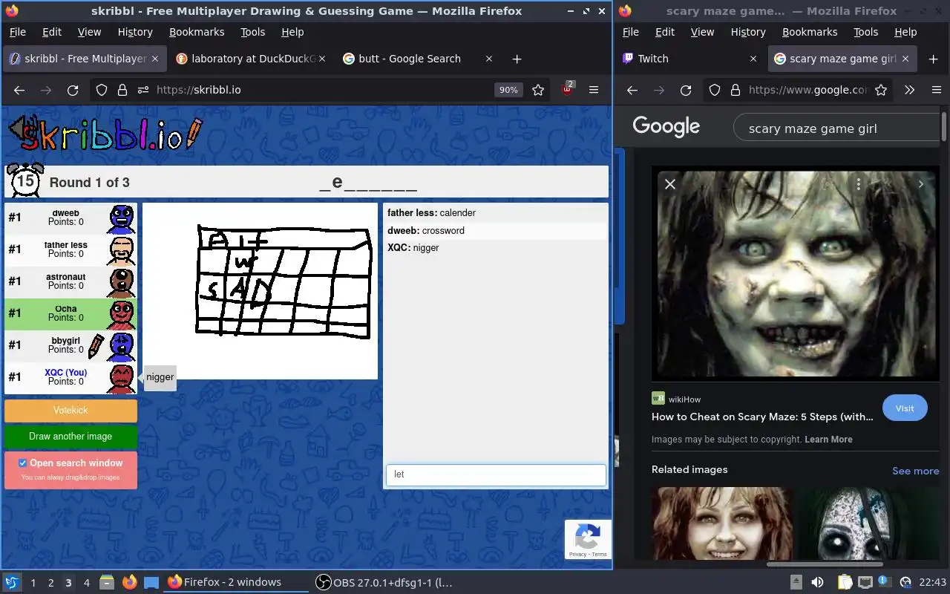Open the Help menu in the Google window
Screen dimensions: 950x594
click(x=905, y=32)
